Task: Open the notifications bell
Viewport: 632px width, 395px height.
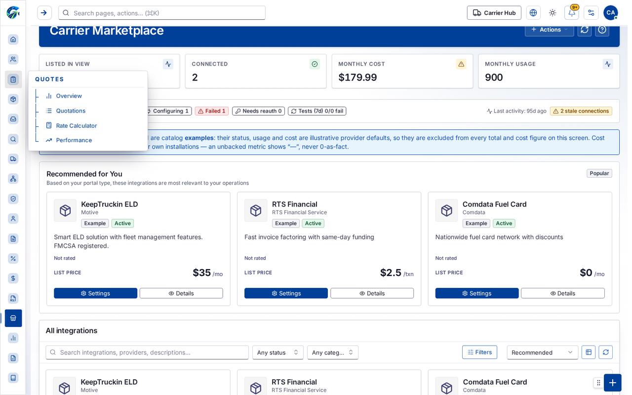Action: point(572,13)
